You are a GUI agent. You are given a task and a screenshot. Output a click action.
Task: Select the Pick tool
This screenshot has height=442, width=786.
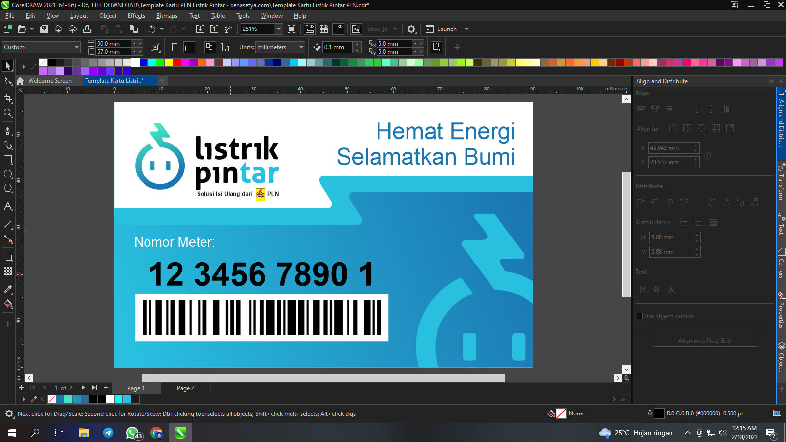(x=8, y=66)
